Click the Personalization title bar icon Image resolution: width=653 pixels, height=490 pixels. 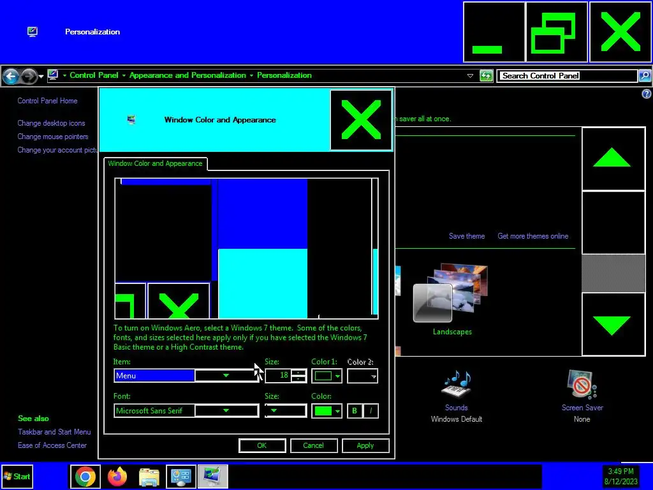[32, 32]
